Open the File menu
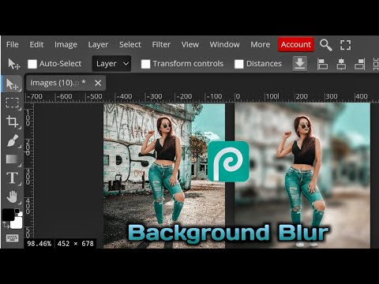The image size is (379, 284). coord(13,45)
